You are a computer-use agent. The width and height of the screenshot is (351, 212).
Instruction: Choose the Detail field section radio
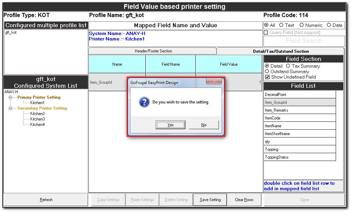[x=267, y=66]
